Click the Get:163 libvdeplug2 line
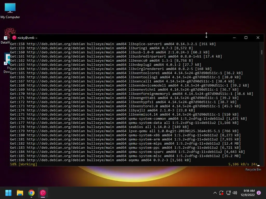This screenshot has width=266, height=199. (x=105, y=65)
